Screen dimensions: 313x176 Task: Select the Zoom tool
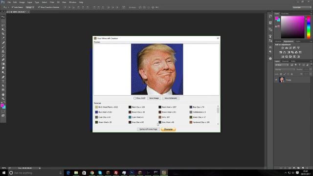[x=3, y=99]
